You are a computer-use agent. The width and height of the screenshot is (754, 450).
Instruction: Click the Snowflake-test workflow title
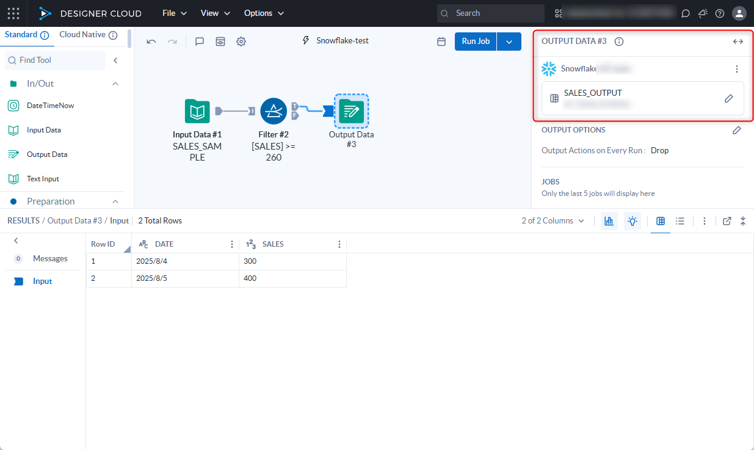(343, 41)
